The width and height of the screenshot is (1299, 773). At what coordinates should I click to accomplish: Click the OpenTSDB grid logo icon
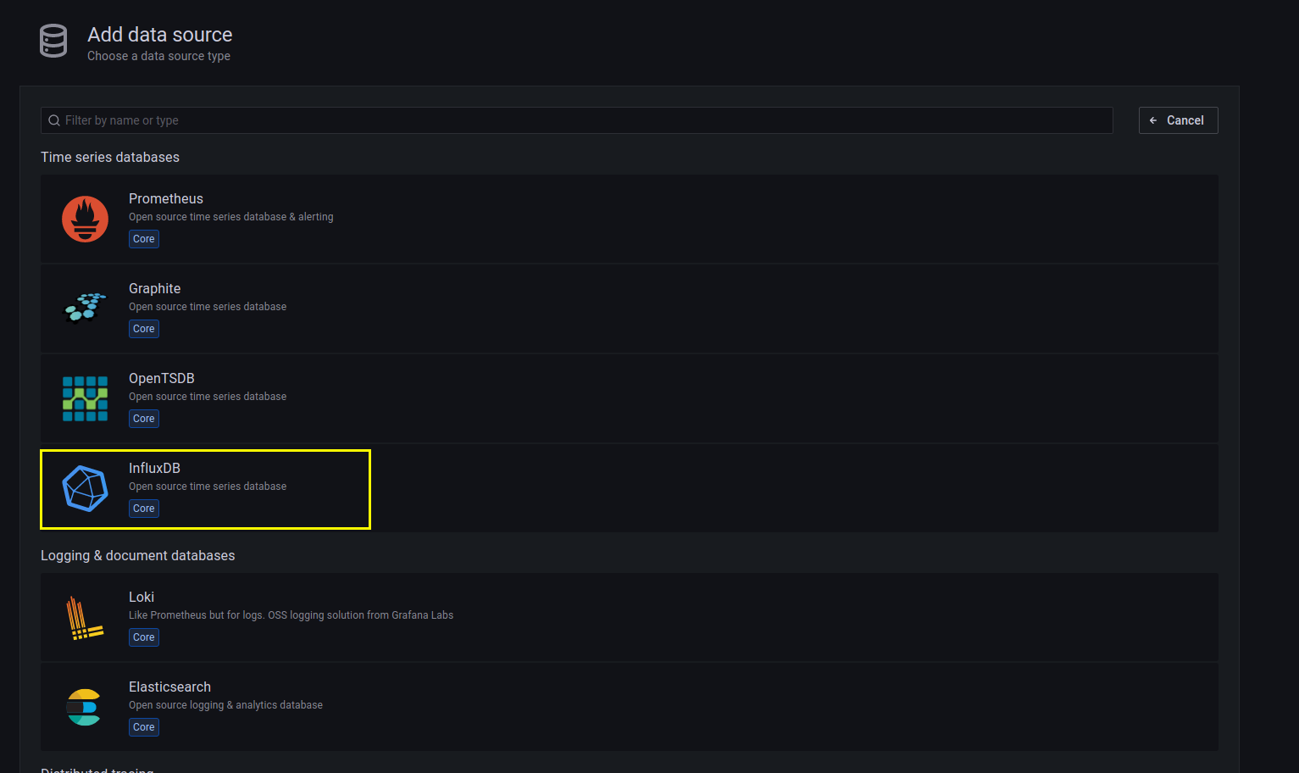click(85, 398)
